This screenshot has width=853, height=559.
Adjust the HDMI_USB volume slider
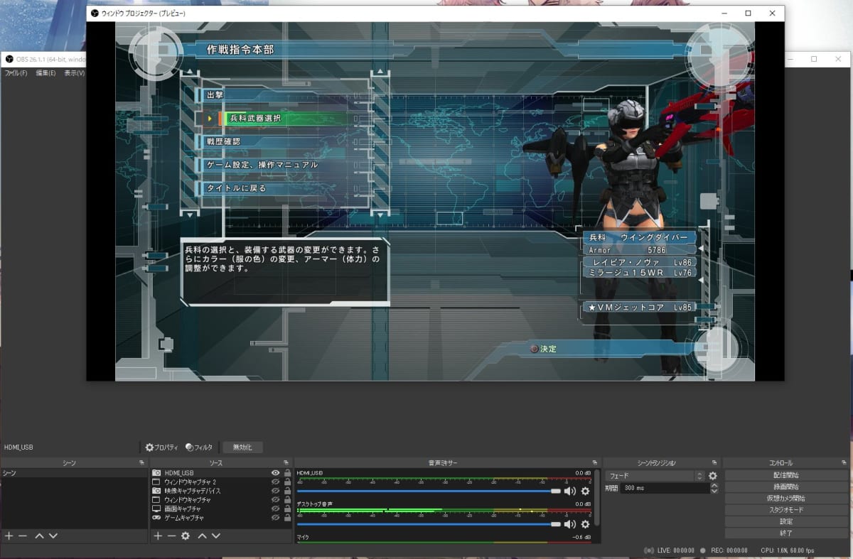[429, 491]
